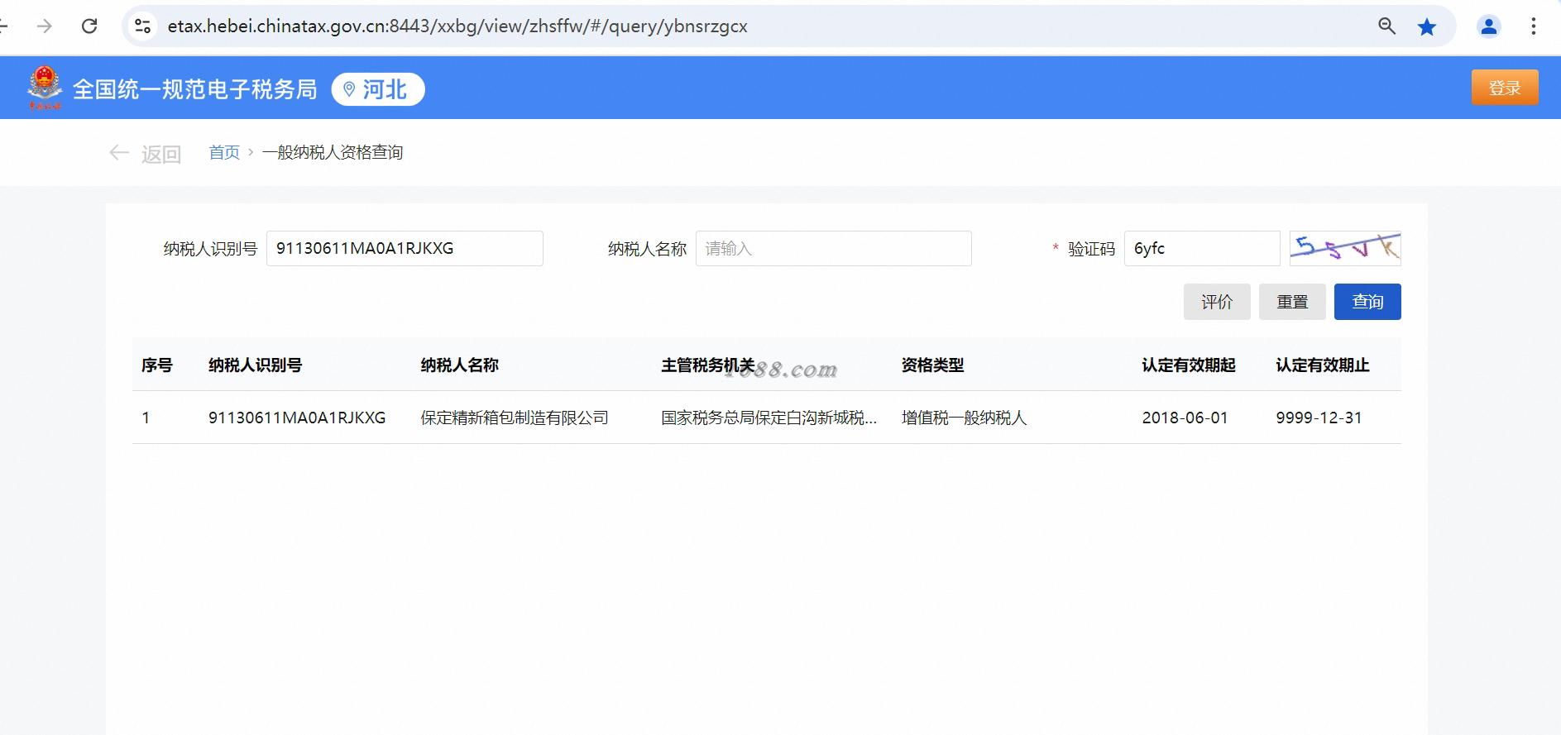This screenshot has height=735, width=1561.
Task: Click date cell 2018-06-01
Action: pyautogui.click(x=1185, y=418)
